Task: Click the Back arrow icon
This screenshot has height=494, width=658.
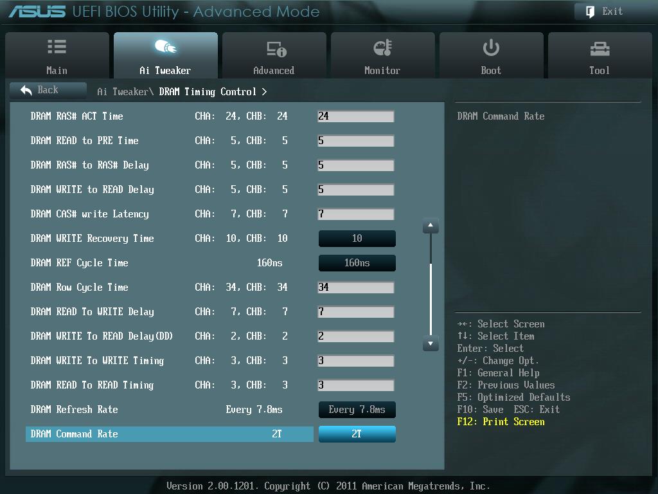Action: tap(26, 90)
